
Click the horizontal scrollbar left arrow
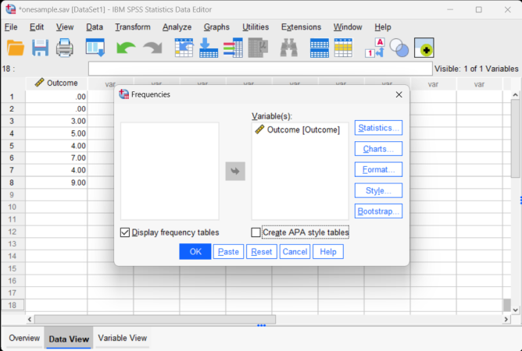[30, 320]
